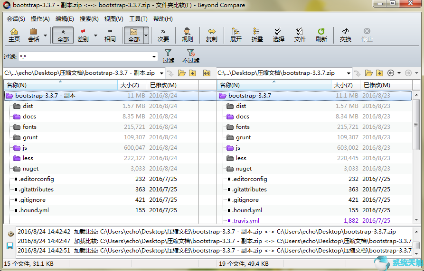Image resolution: width=424 pixels, height=271 pixels.
Task: Select the 14:42:51 log entry
Action: (215, 251)
